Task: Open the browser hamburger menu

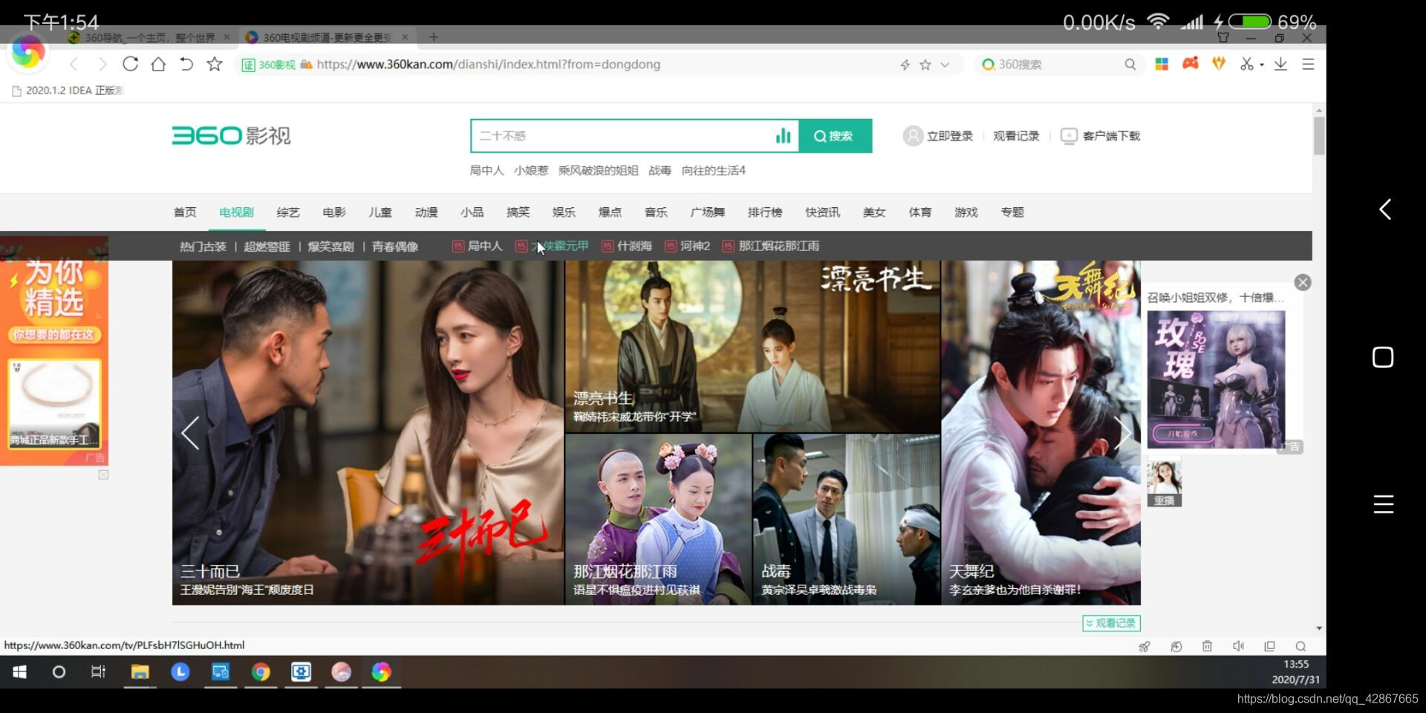Action: pos(1309,64)
